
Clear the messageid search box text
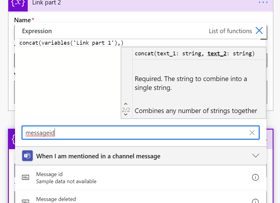coord(252,133)
